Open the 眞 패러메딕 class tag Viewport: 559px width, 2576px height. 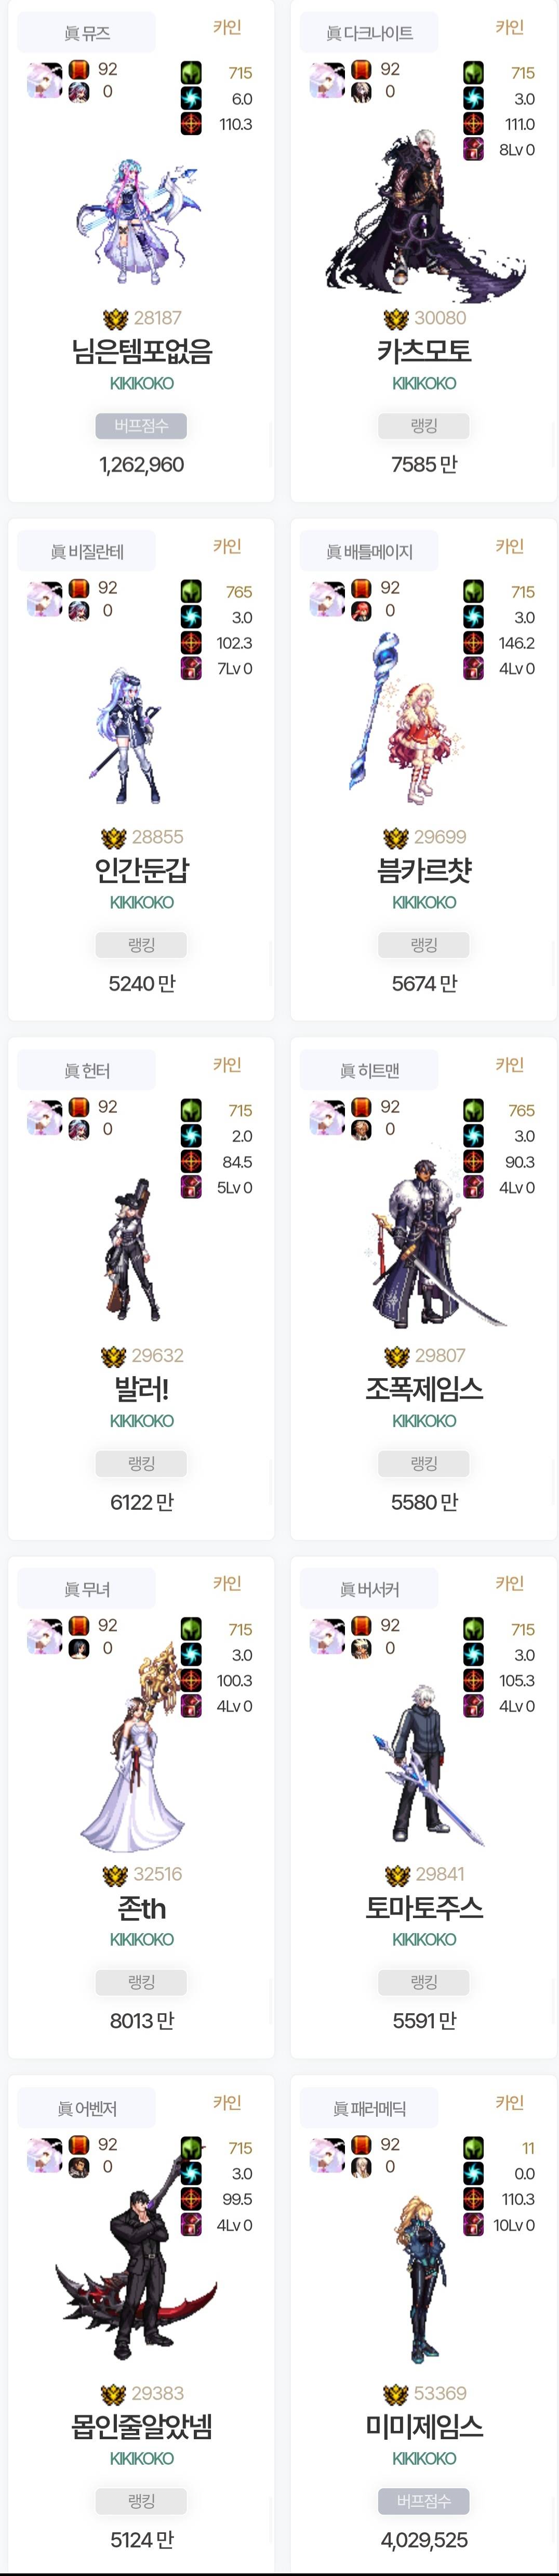click(x=369, y=2108)
